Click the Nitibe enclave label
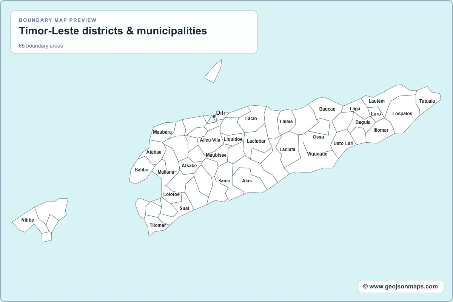This screenshot has height=302, width=453. pos(28,220)
